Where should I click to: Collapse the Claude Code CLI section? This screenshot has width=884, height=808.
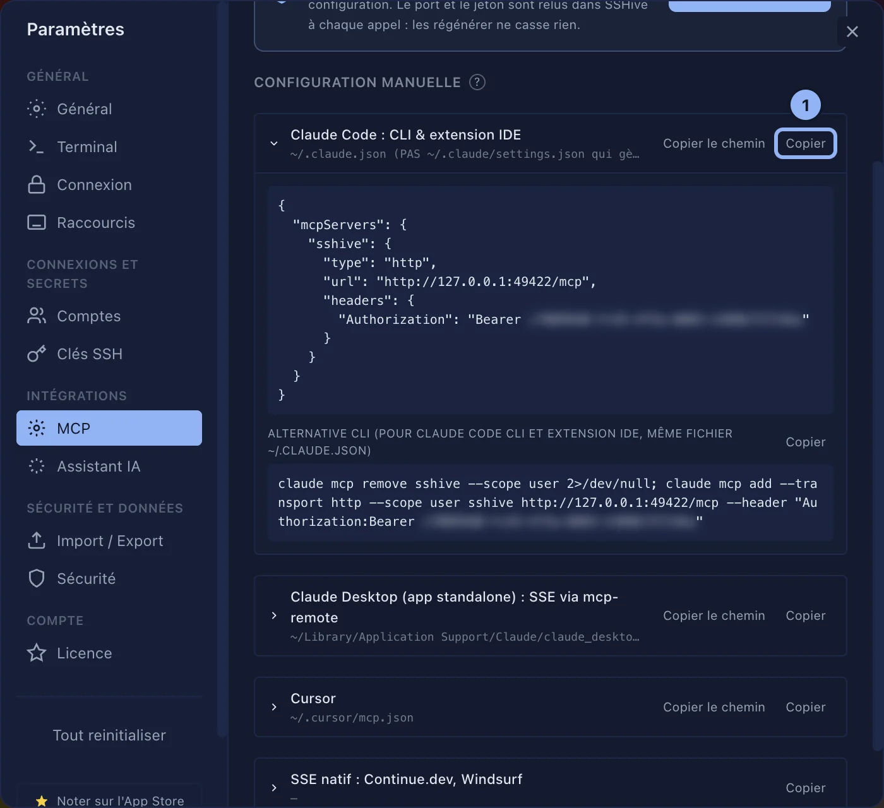click(x=274, y=143)
